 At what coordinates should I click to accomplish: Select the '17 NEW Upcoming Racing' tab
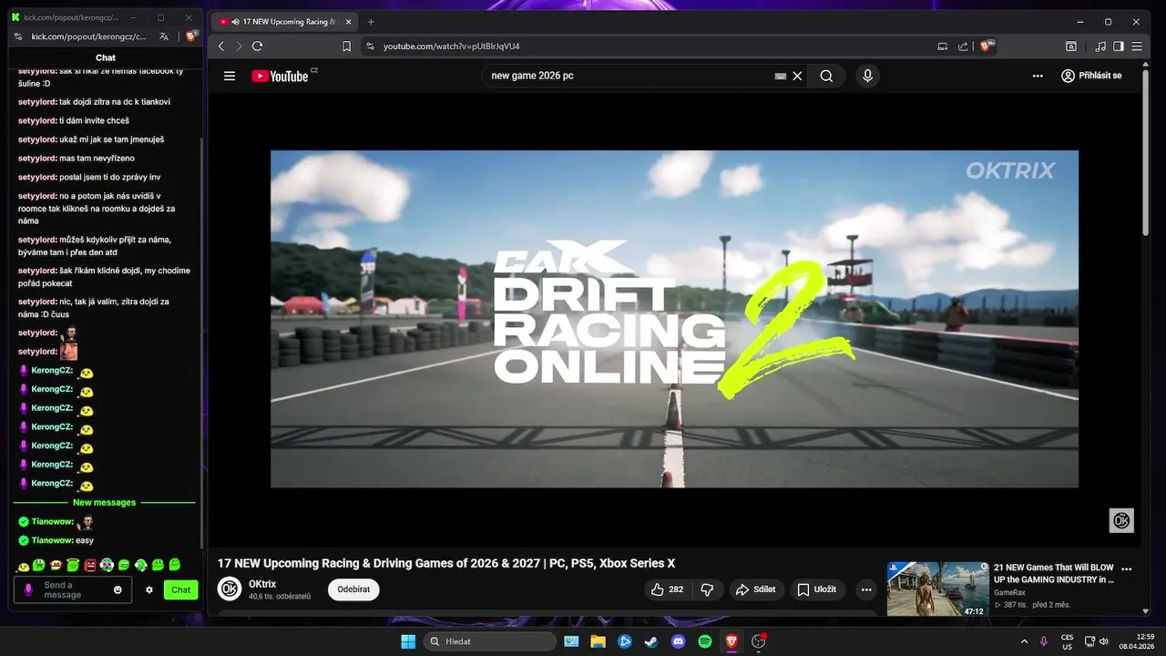point(285,22)
